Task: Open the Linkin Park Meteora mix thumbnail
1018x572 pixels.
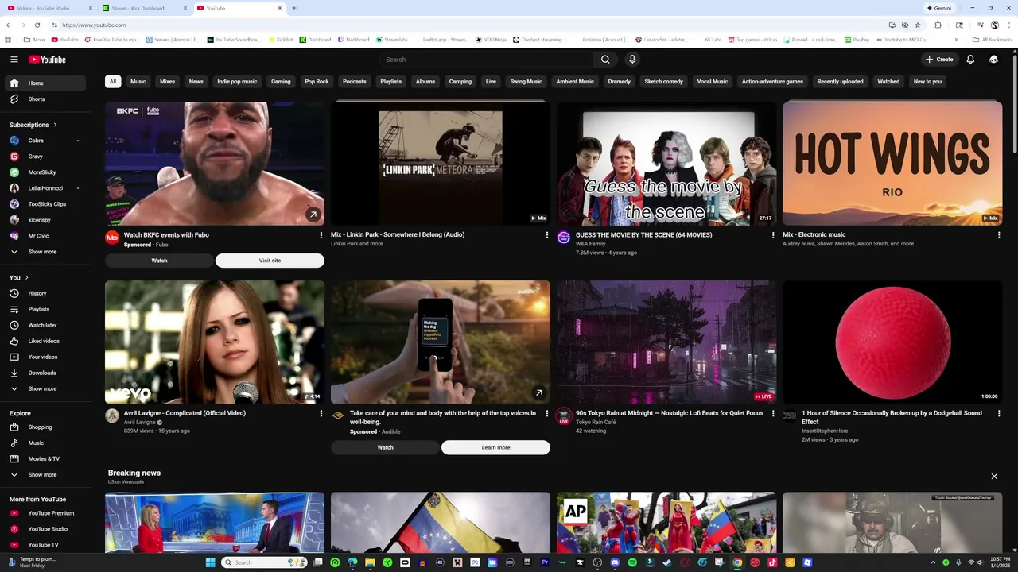Action: coord(441,163)
